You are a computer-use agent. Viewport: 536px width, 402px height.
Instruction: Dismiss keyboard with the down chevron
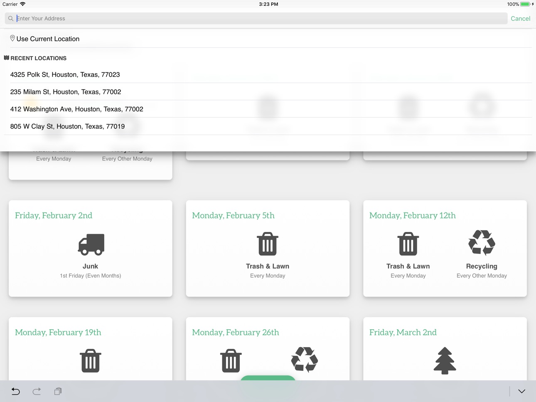pos(521,391)
